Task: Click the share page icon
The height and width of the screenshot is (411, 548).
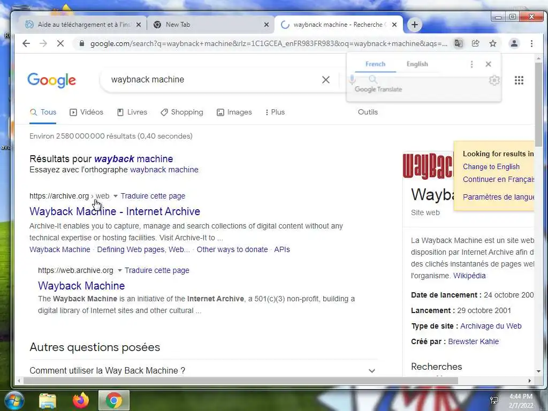Action: point(475,43)
